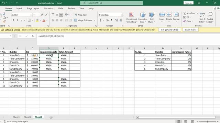Apply the Font Color red A

(44, 20)
